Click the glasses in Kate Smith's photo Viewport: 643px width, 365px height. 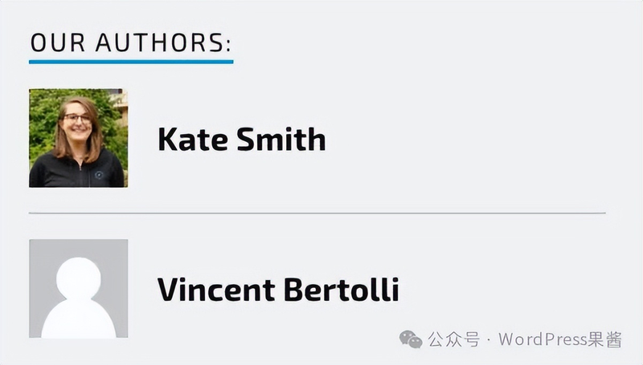tap(77, 119)
